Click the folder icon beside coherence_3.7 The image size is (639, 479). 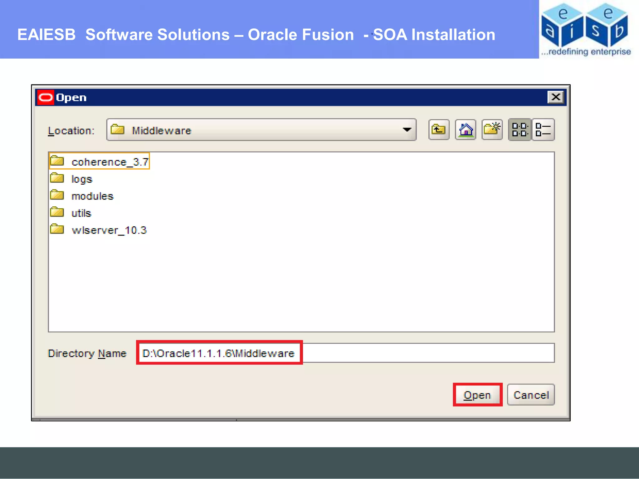57,161
